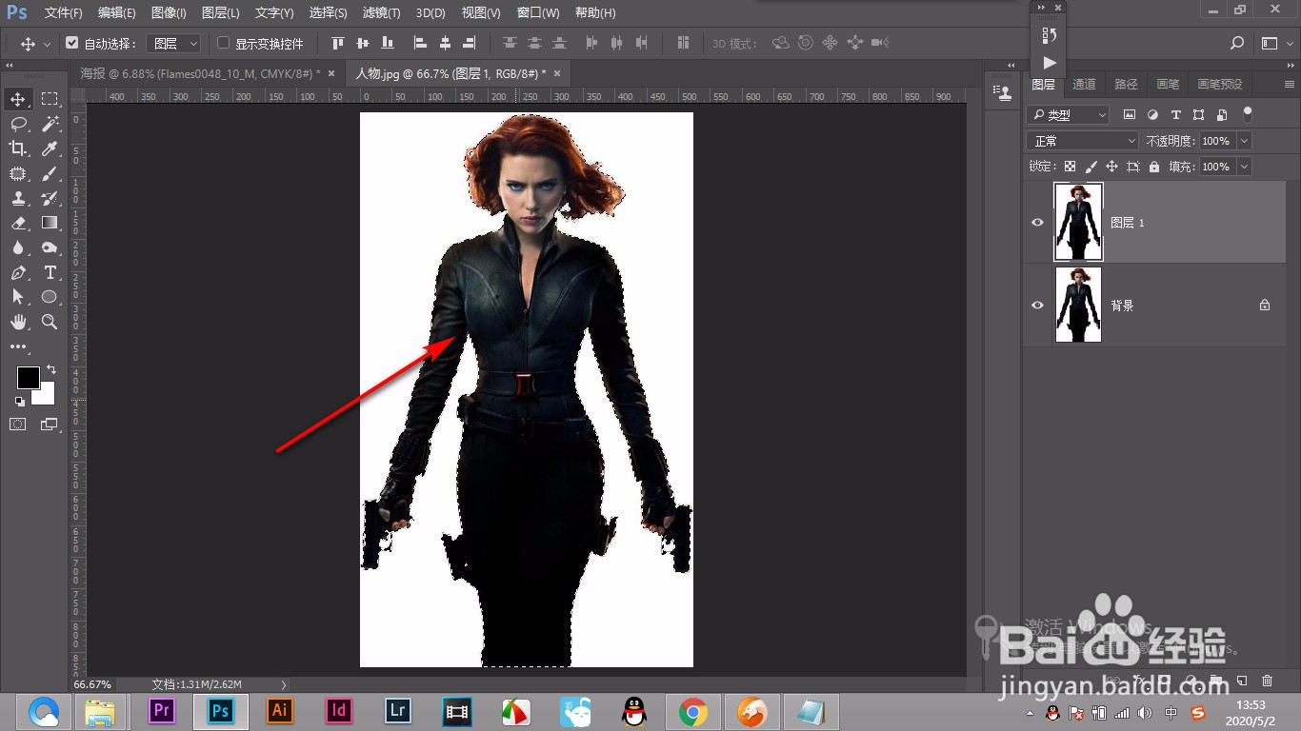Select the Patch healing tool
The height and width of the screenshot is (731, 1301).
coord(18,173)
